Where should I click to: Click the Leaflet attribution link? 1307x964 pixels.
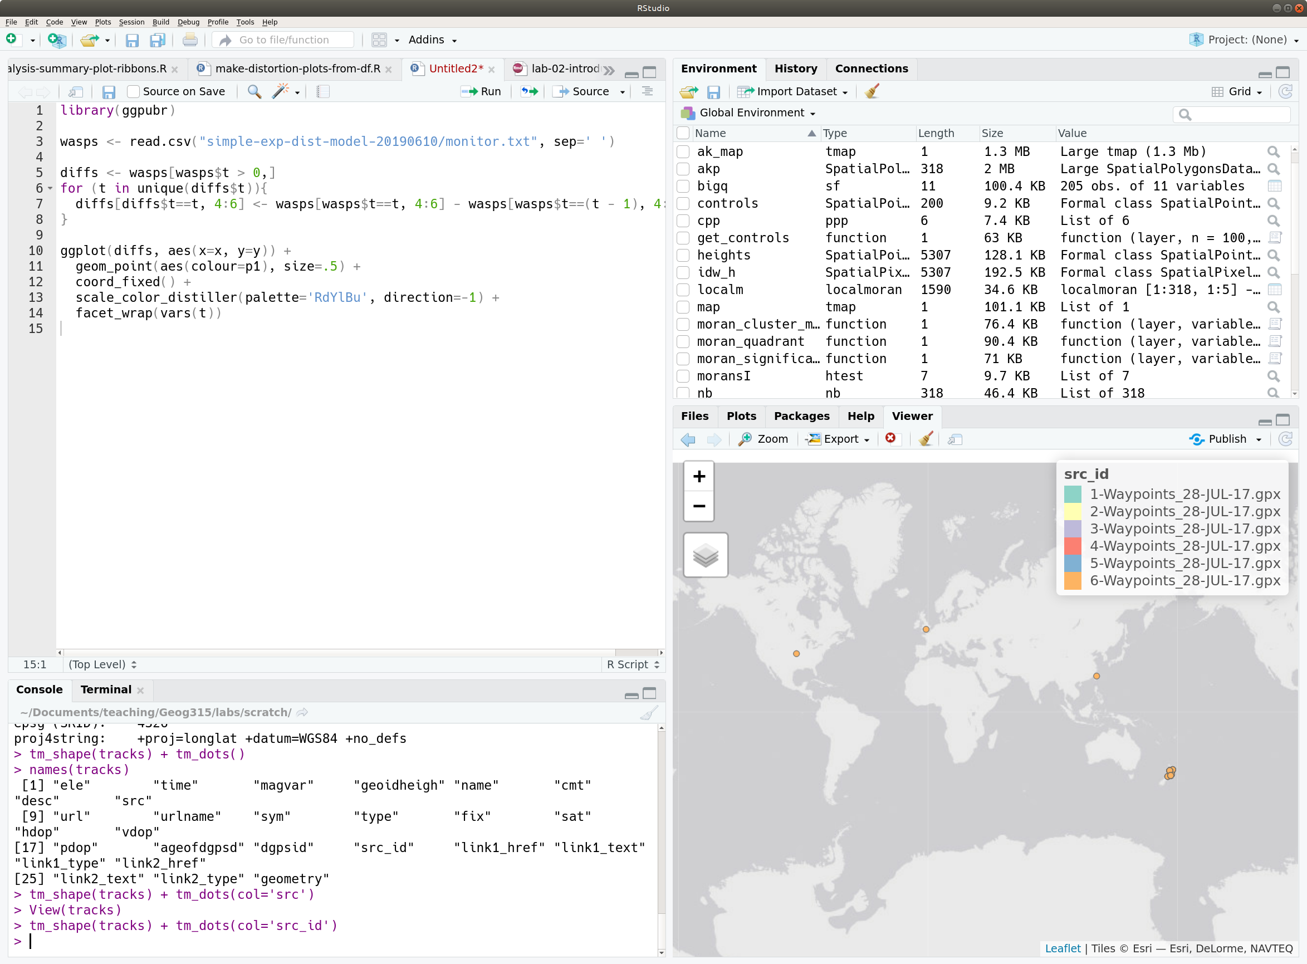1062,948
